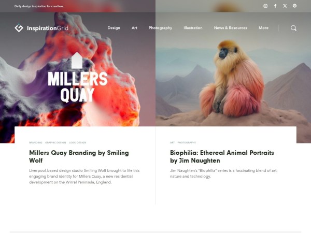The height and width of the screenshot is (233, 311).
Task: Open the Illustration navigation item
Action: pos(193,28)
